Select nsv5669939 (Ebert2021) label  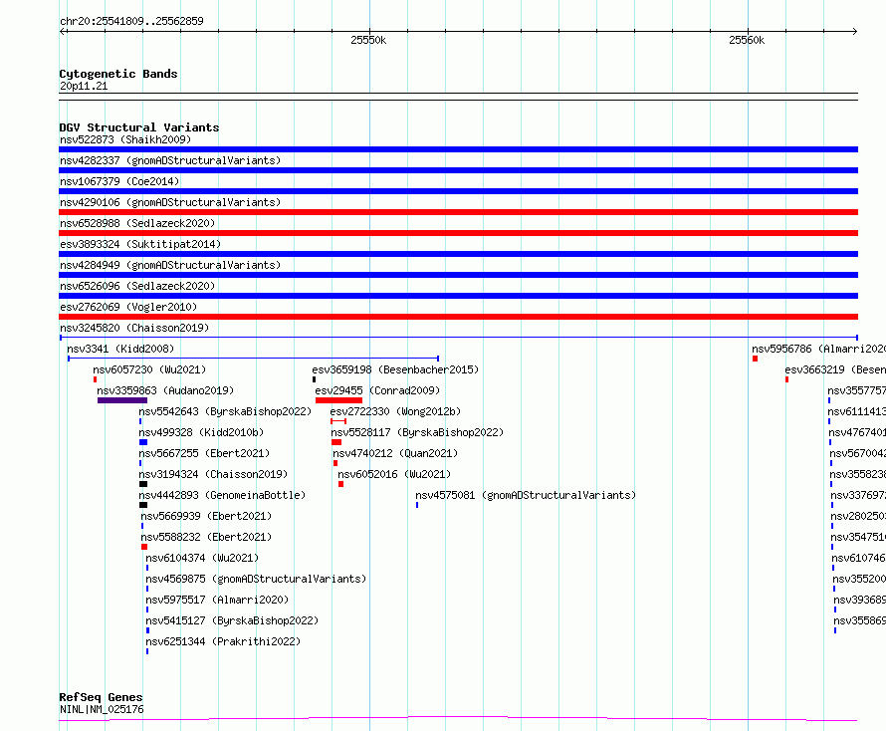point(206,516)
